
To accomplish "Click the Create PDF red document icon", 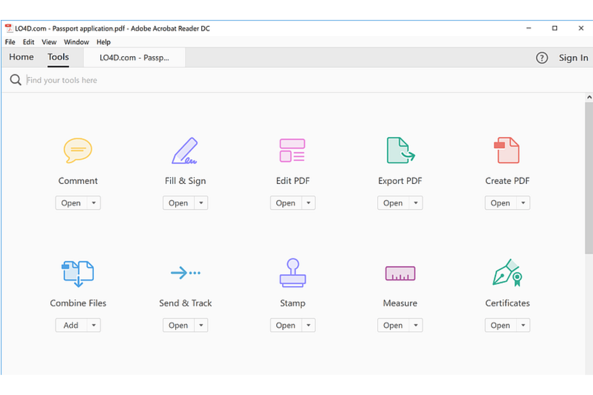I will click(507, 150).
